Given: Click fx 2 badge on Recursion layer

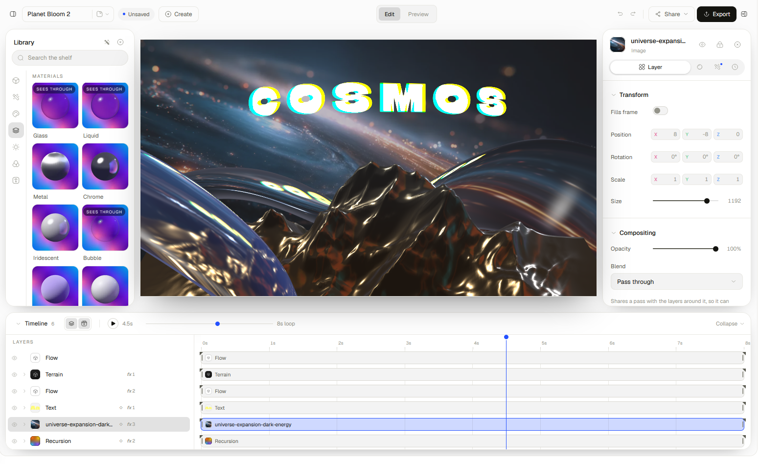Looking at the screenshot, I should click(131, 441).
